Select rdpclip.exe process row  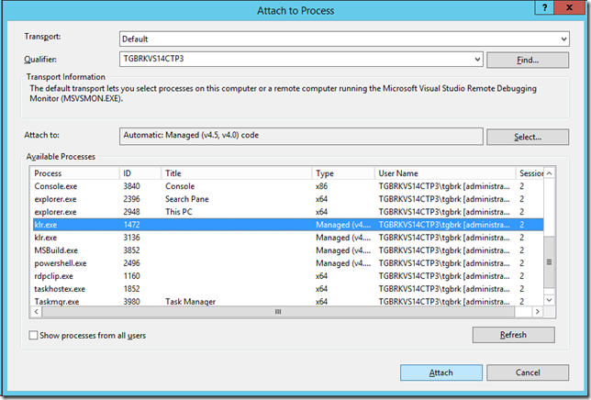[287, 276]
